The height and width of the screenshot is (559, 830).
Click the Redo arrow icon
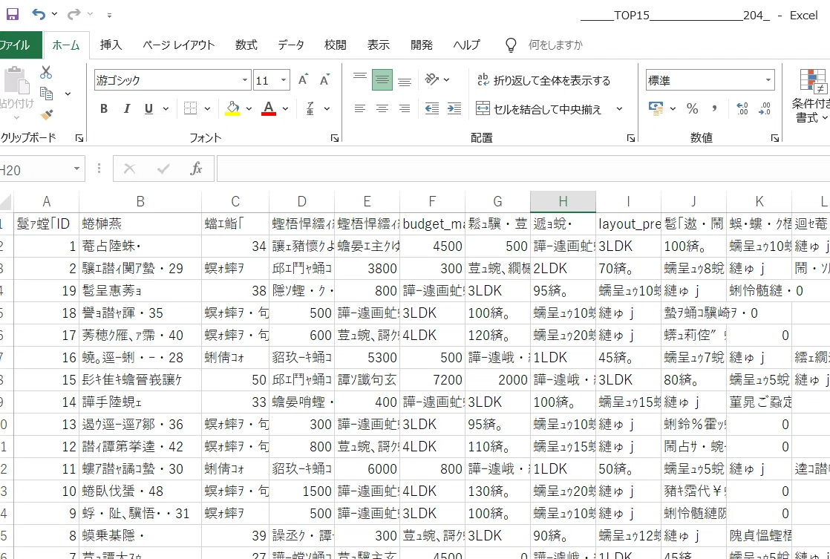tap(74, 14)
